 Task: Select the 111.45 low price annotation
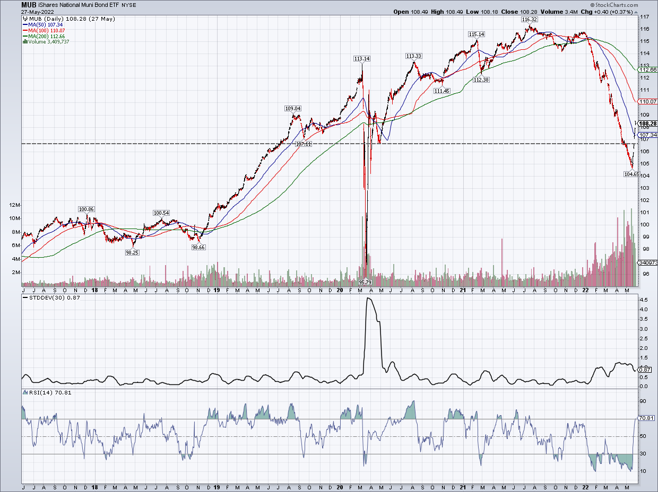pyautogui.click(x=442, y=91)
